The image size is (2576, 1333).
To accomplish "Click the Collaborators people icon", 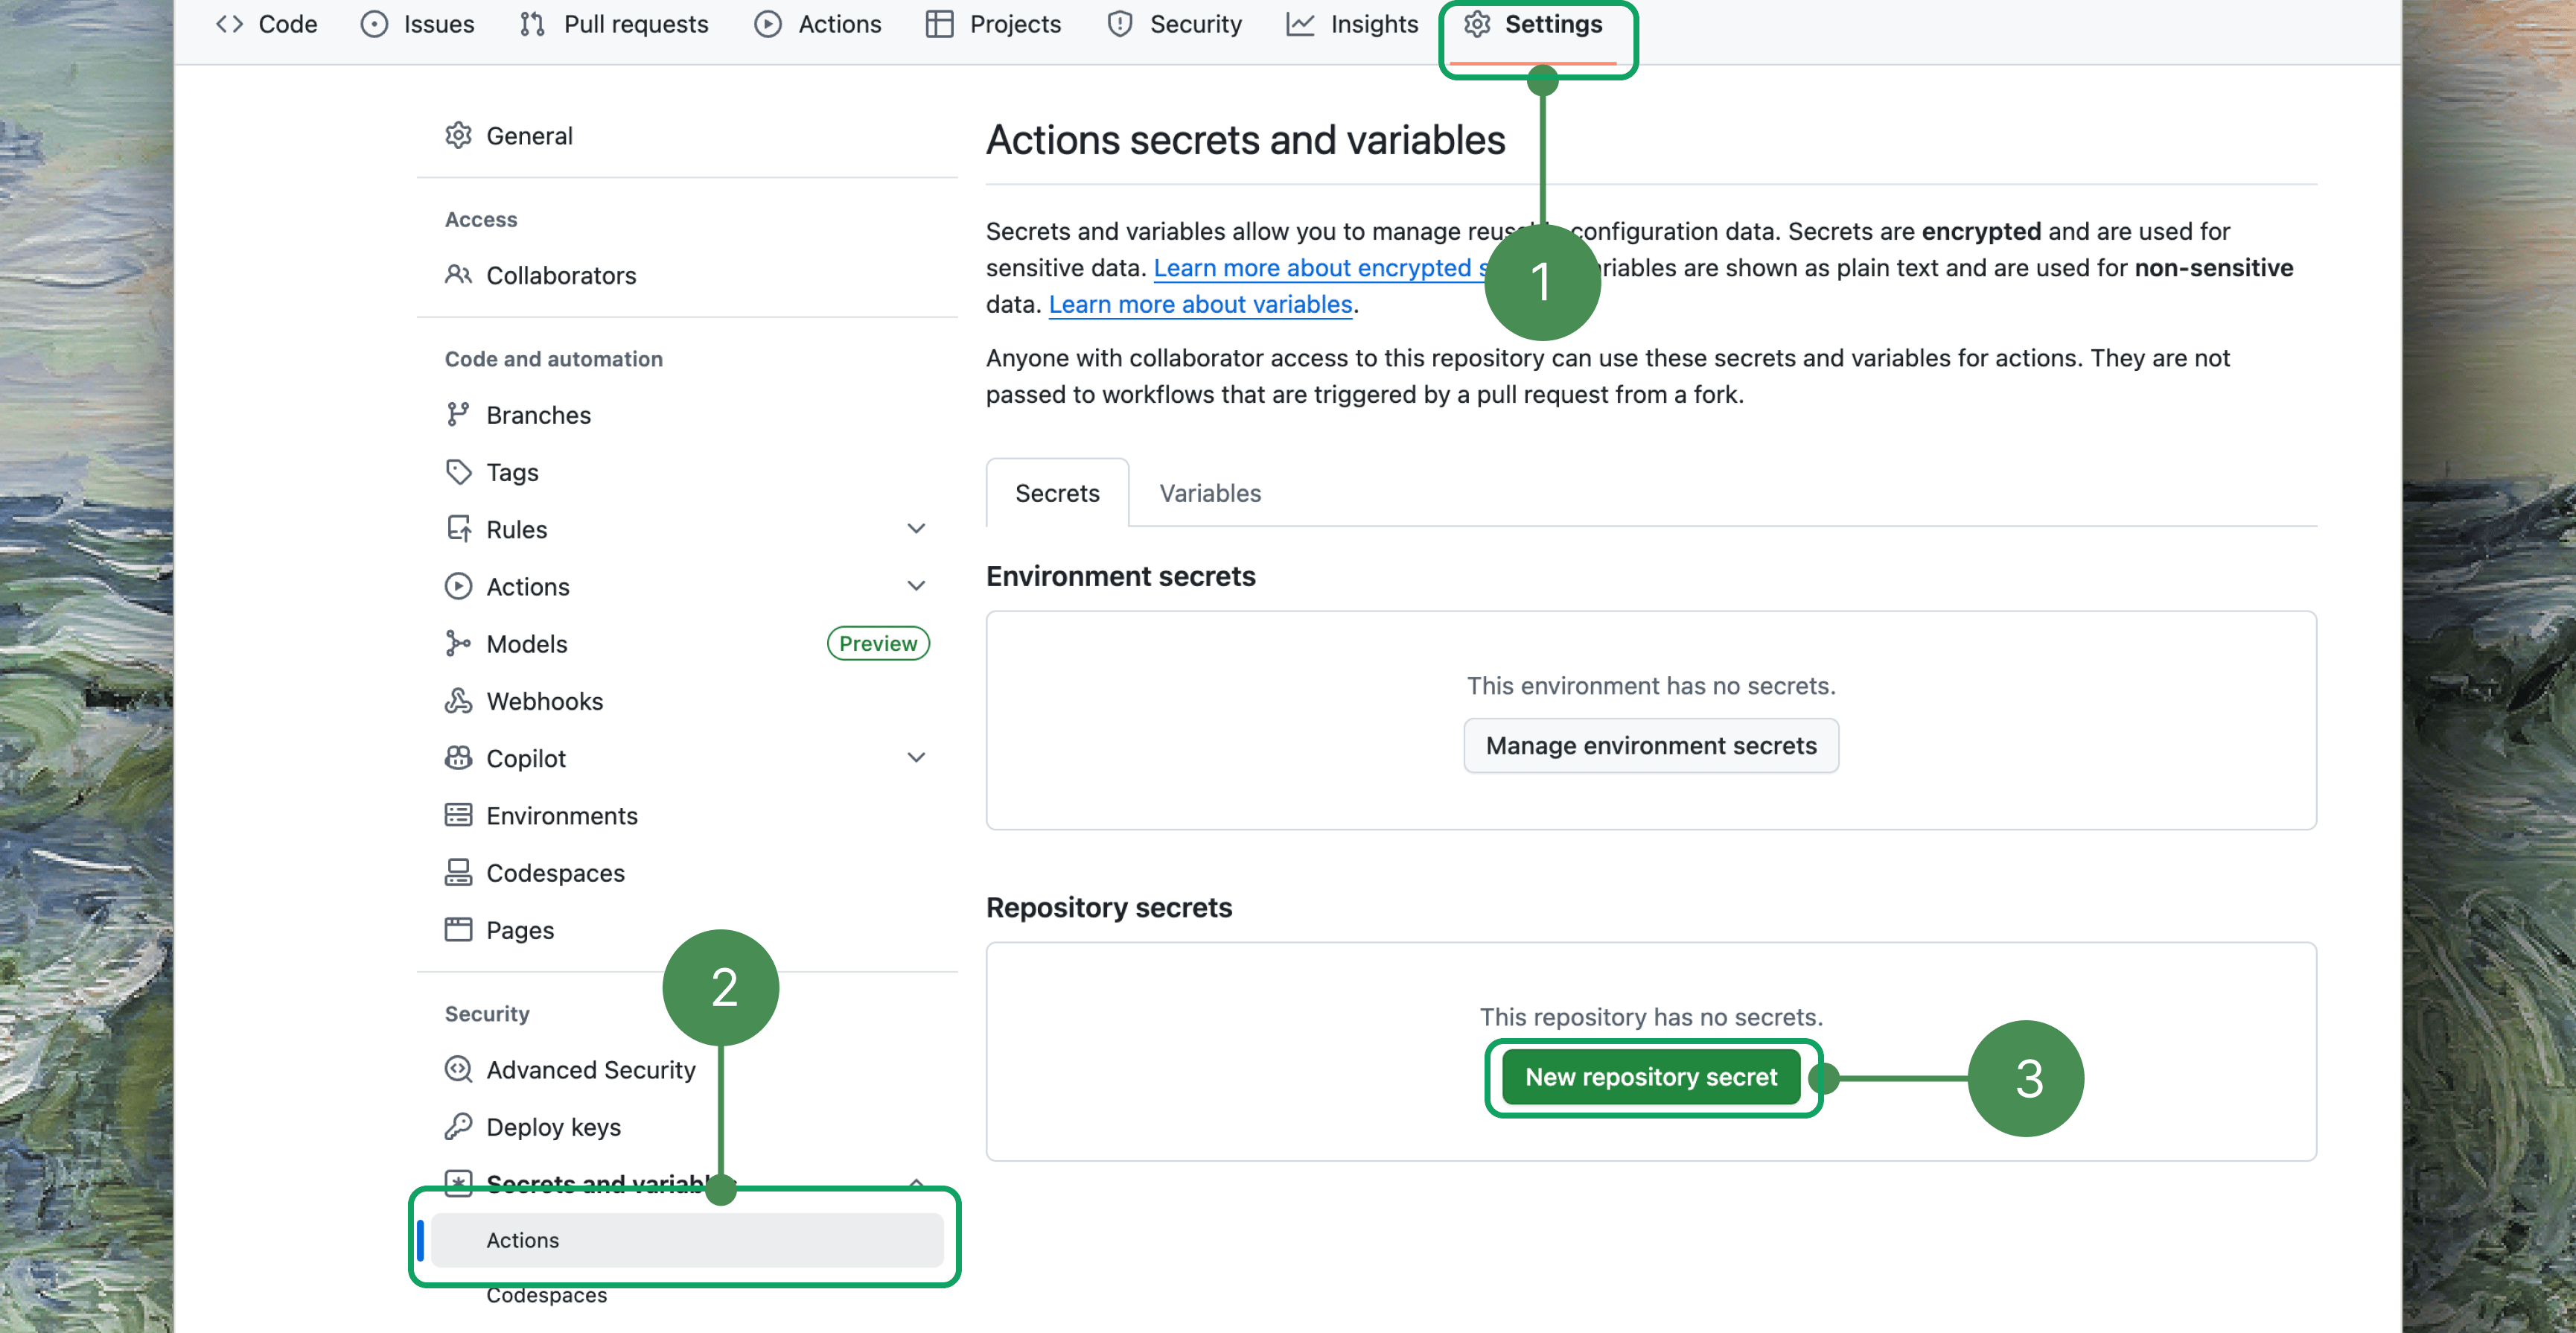I will [458, 275].
